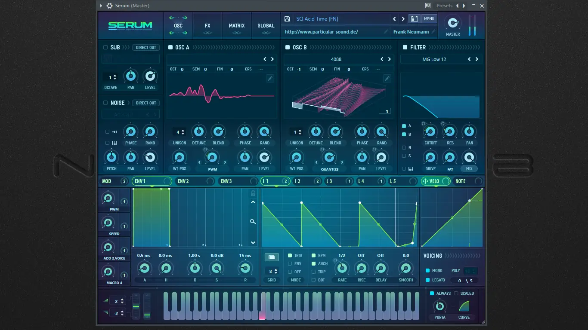
Task: Open the plugin settings gear in the title bar
Action: [109, 6]
